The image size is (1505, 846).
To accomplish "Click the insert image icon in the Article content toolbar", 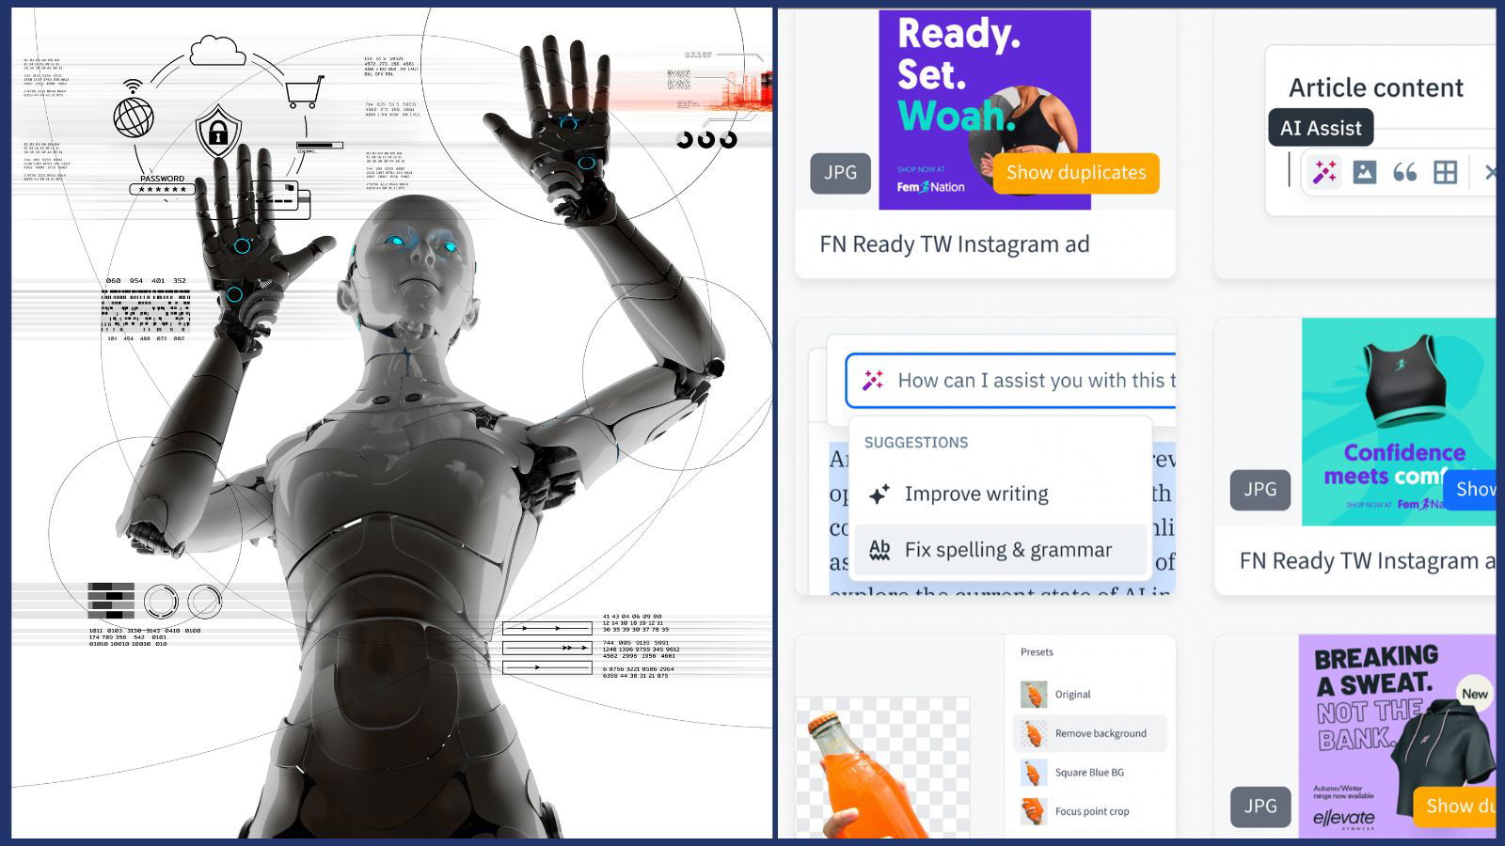I will (1366, 173).
